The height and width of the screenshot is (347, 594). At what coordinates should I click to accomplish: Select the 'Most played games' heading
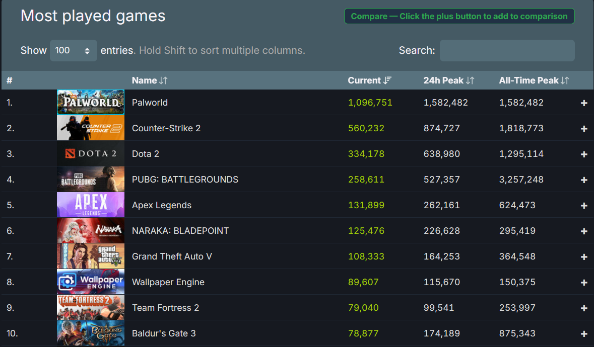[93, 16]
